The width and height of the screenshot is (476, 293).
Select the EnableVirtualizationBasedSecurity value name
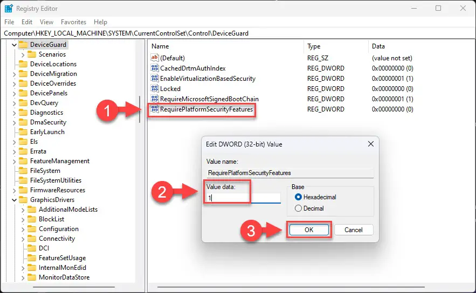208,79
